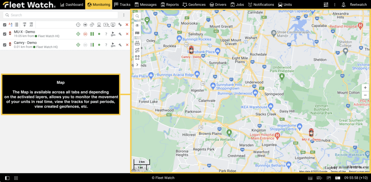Toggle map visibility eye icon
The image size is (371, 182).
pos(137,25)
